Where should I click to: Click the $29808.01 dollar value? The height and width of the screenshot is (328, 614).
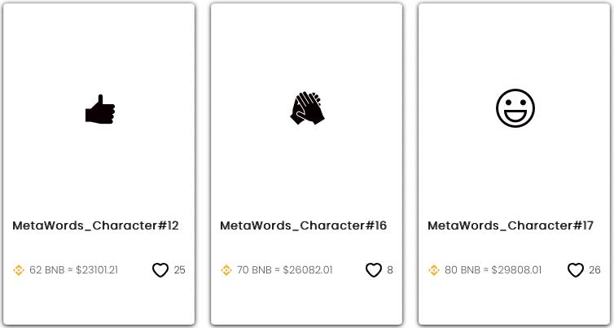tap(516, 270)
